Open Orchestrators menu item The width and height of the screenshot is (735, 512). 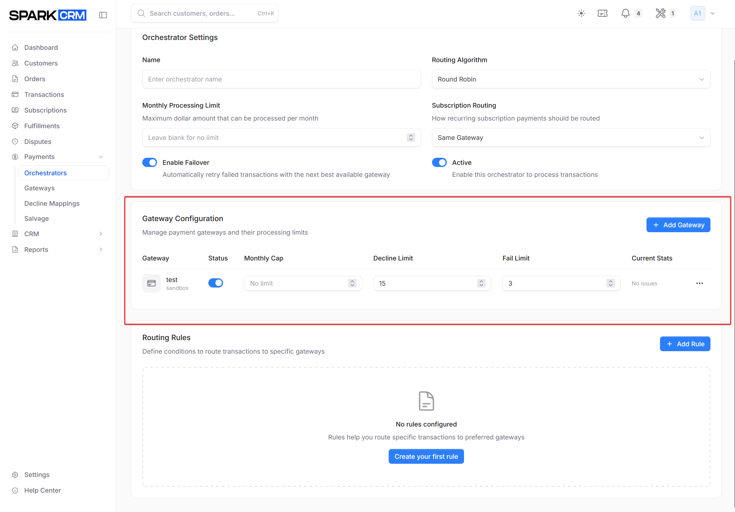(x=63, y=173)
